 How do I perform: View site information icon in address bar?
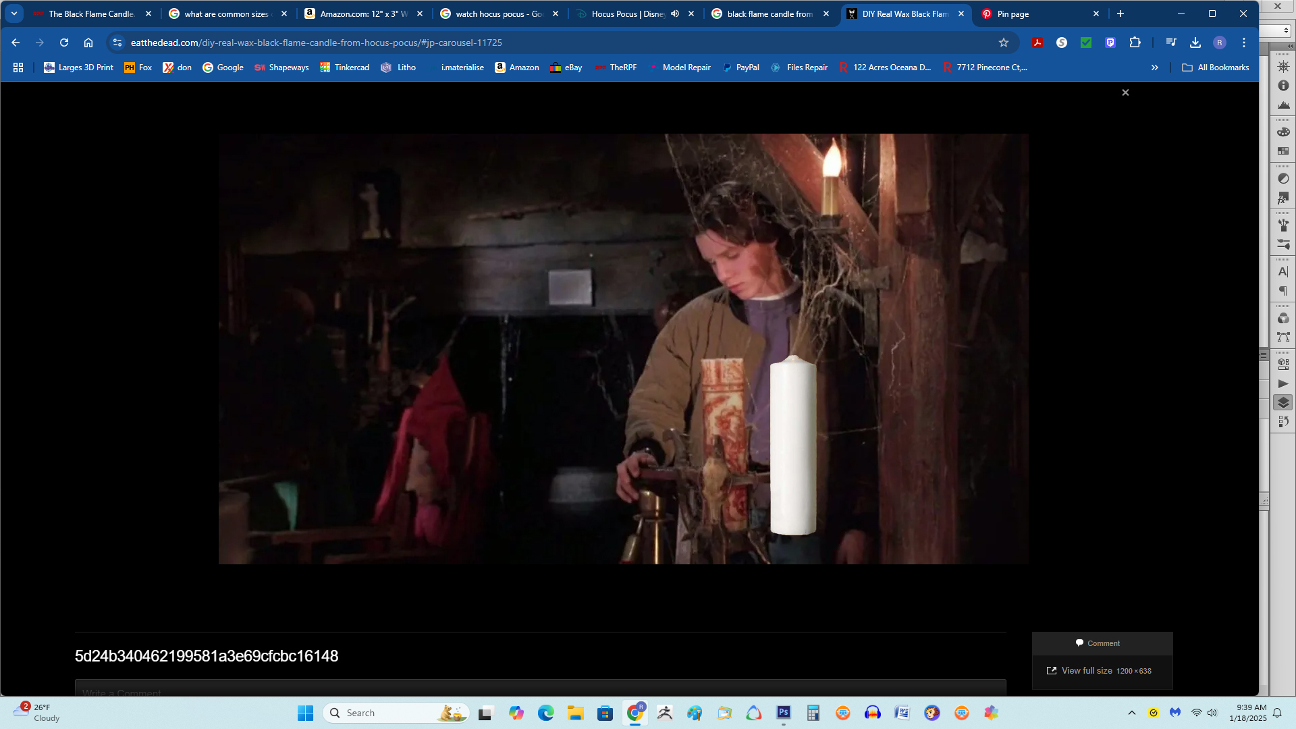click(117, 43)
